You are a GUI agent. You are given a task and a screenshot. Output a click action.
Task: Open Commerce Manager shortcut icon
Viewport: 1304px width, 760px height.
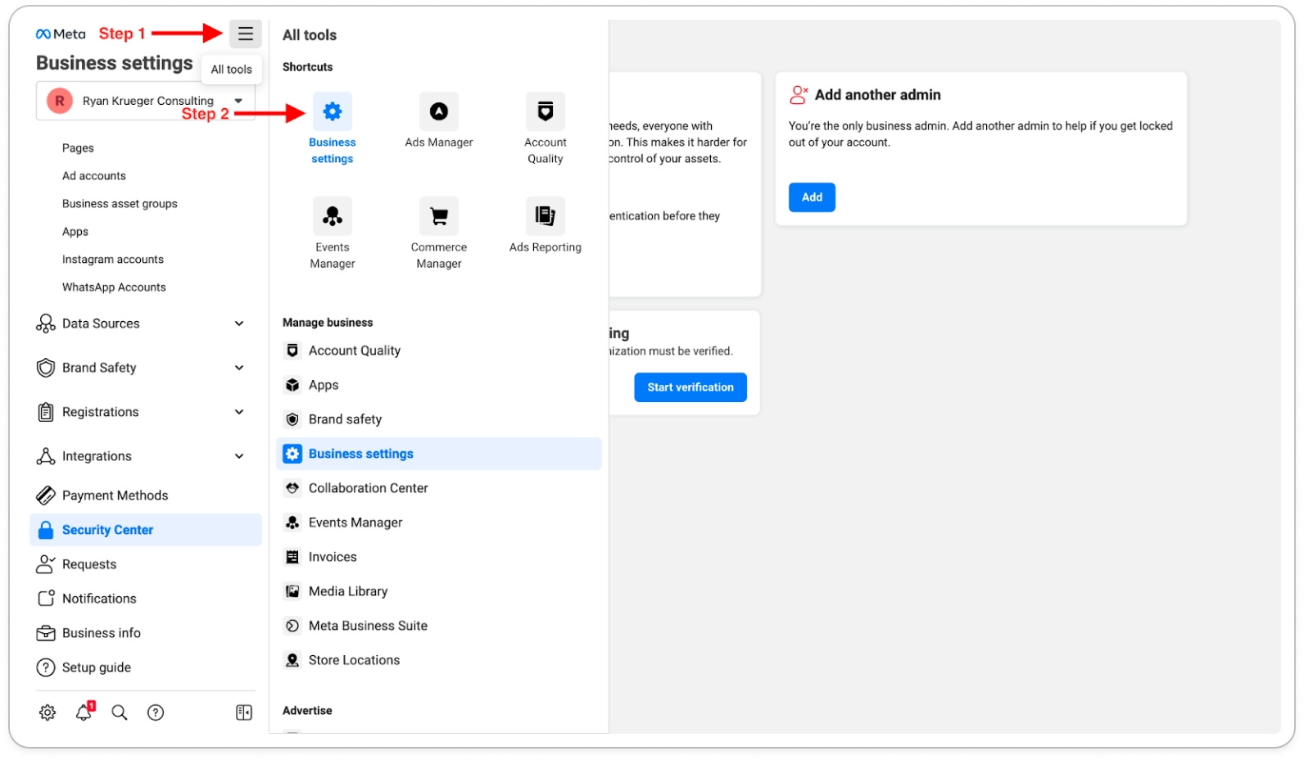click(438, 216)
